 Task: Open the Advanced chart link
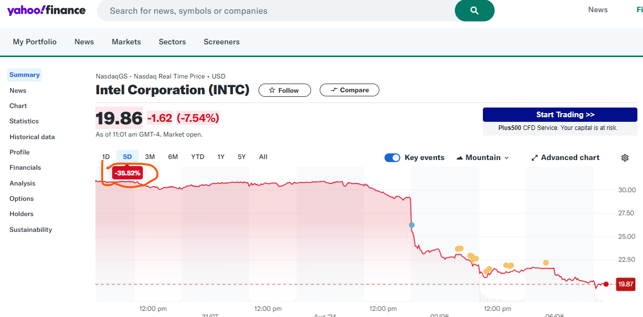565,157
